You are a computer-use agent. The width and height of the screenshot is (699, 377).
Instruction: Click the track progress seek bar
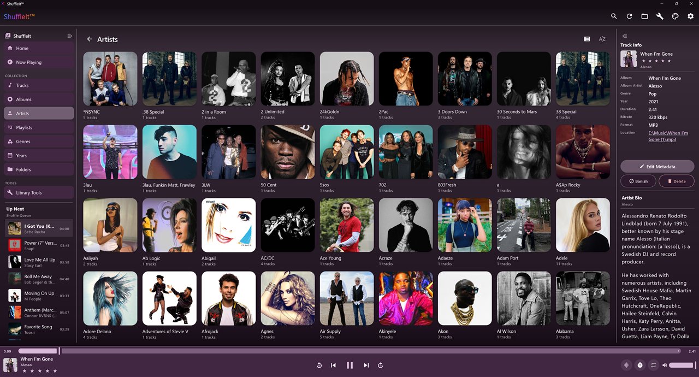coord(349,351)
